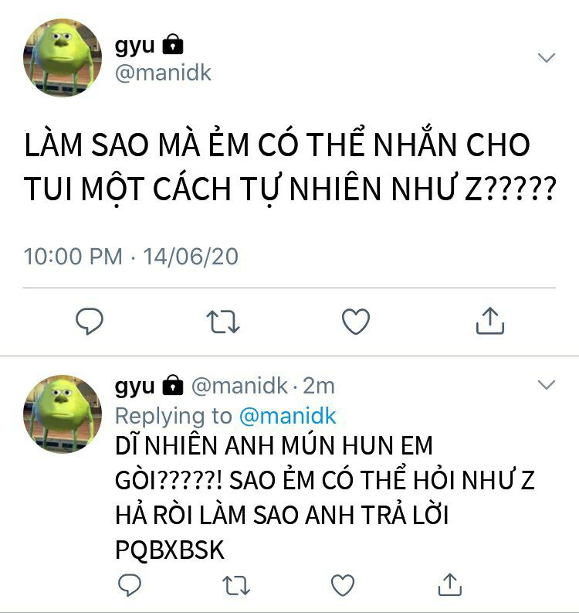Retweet the main tweet

223,322
